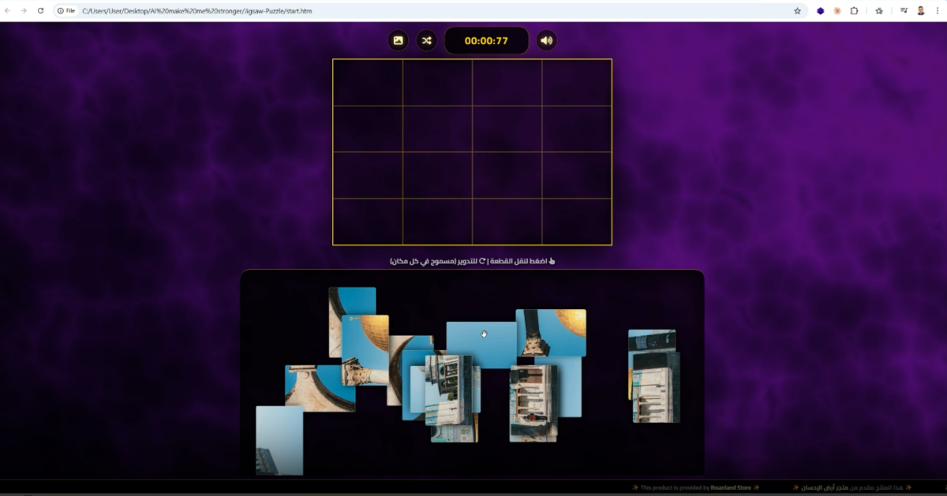This screenshot has height=496, width=947.
Task: Click the yellow puzzle timer display
Action: coord(486,41)
